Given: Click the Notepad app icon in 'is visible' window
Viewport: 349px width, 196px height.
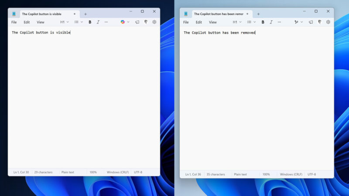Looking at the screenshot, I should 14,14.
